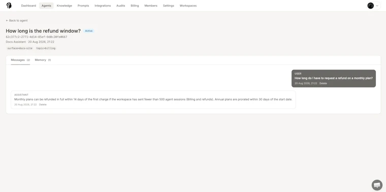
Task: Select the Agents nav item
Action: click(x=46, y=6)
